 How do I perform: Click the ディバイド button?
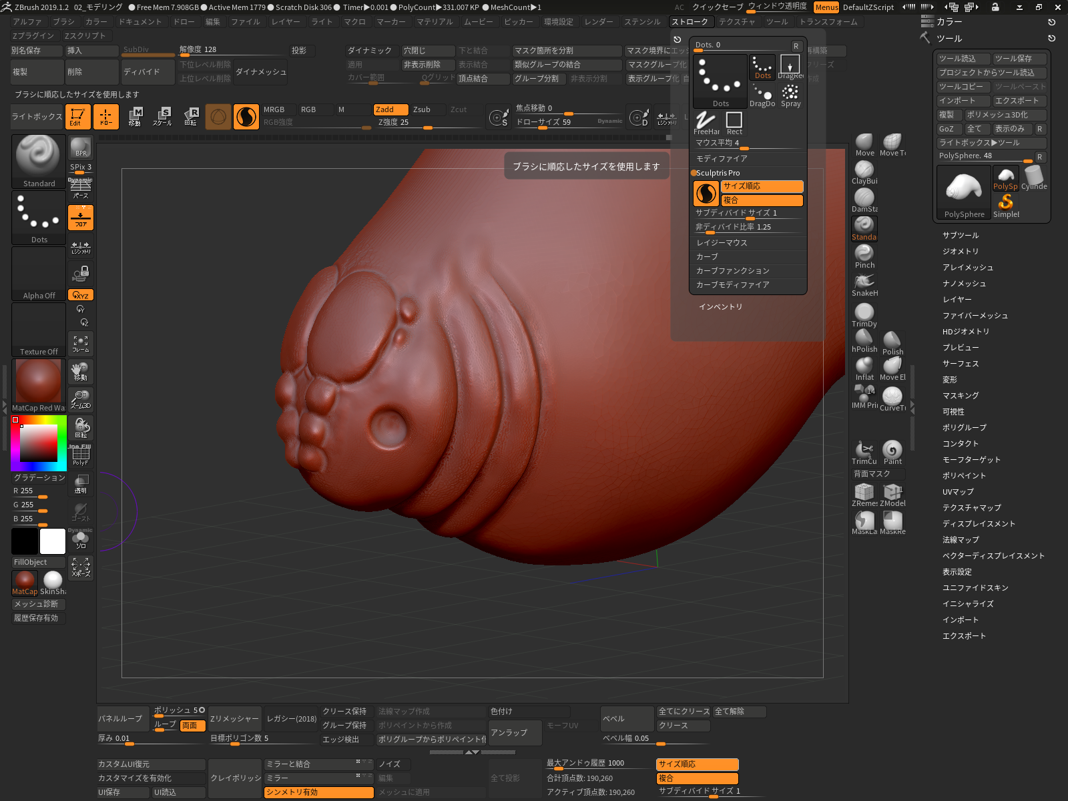click(x=148, y=72)
